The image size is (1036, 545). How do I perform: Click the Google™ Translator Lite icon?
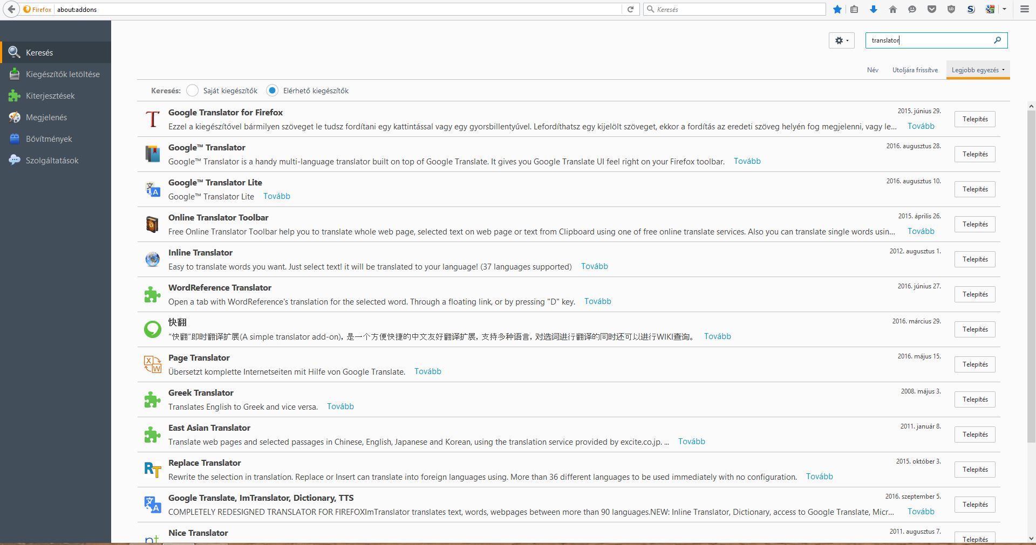coord(153,189)
